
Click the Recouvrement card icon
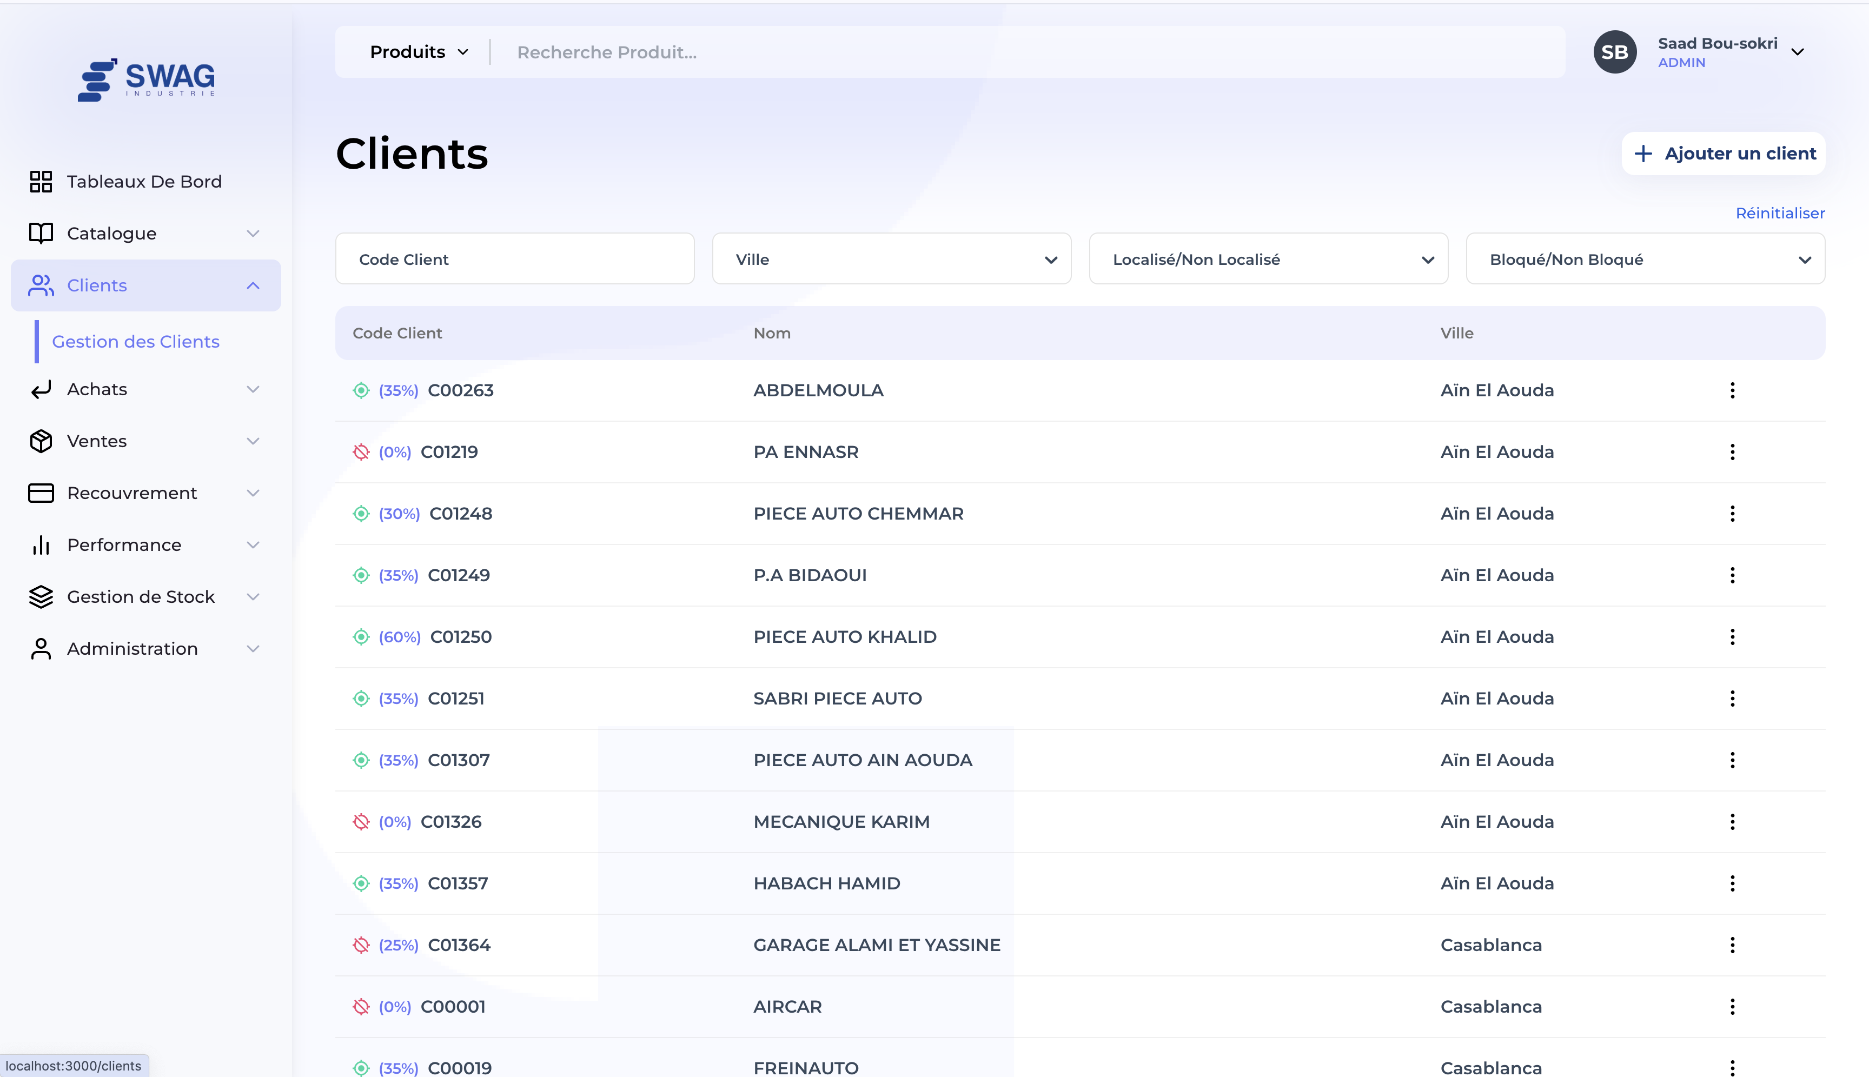coord(41,493)
